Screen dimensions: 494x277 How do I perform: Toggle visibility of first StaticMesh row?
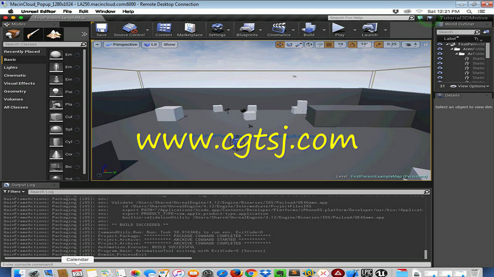(x=440, y=58)
